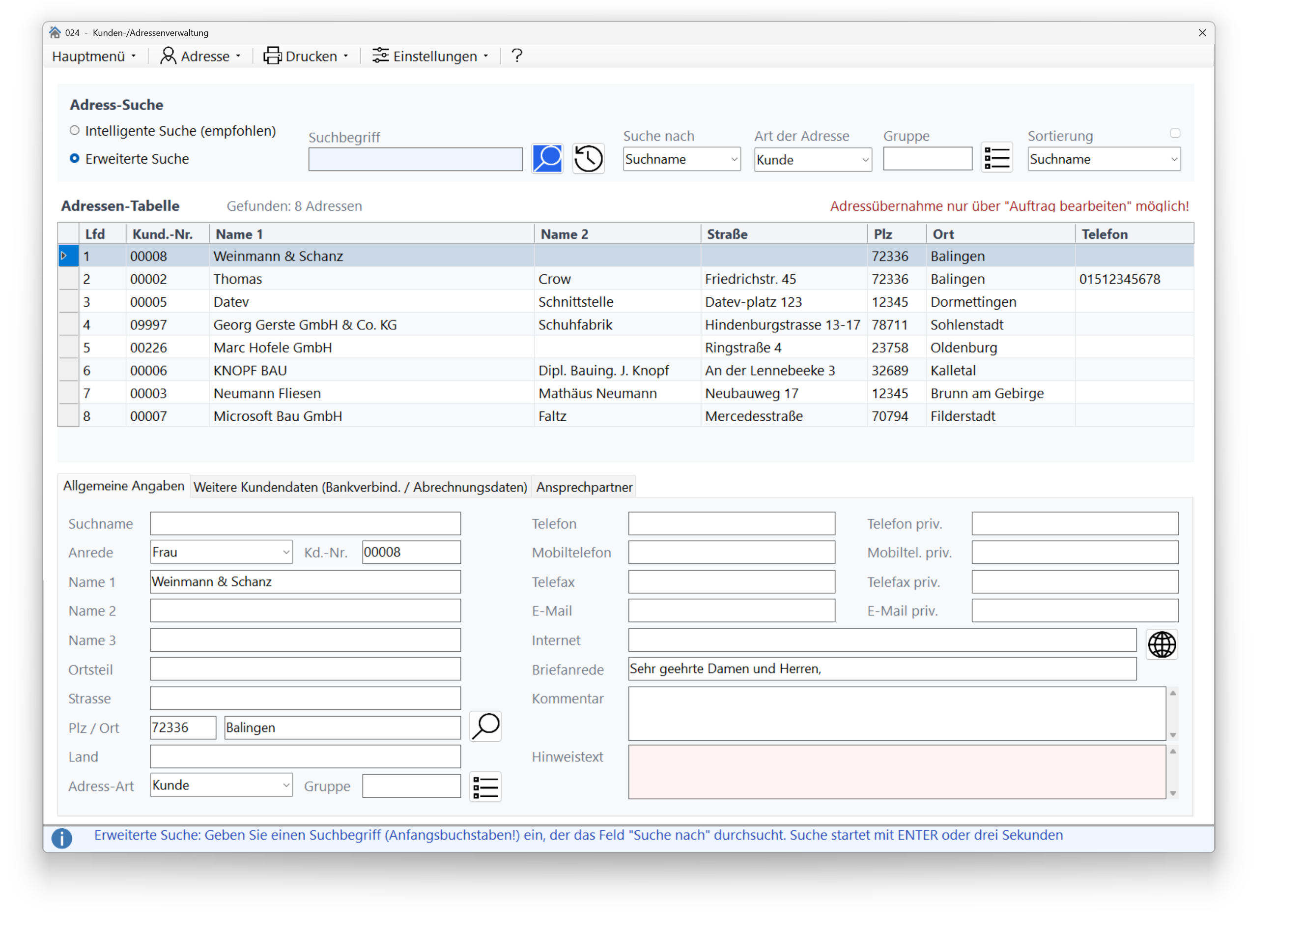
Task: Click the blue magnifier search button
Action: tap(547, 158)
